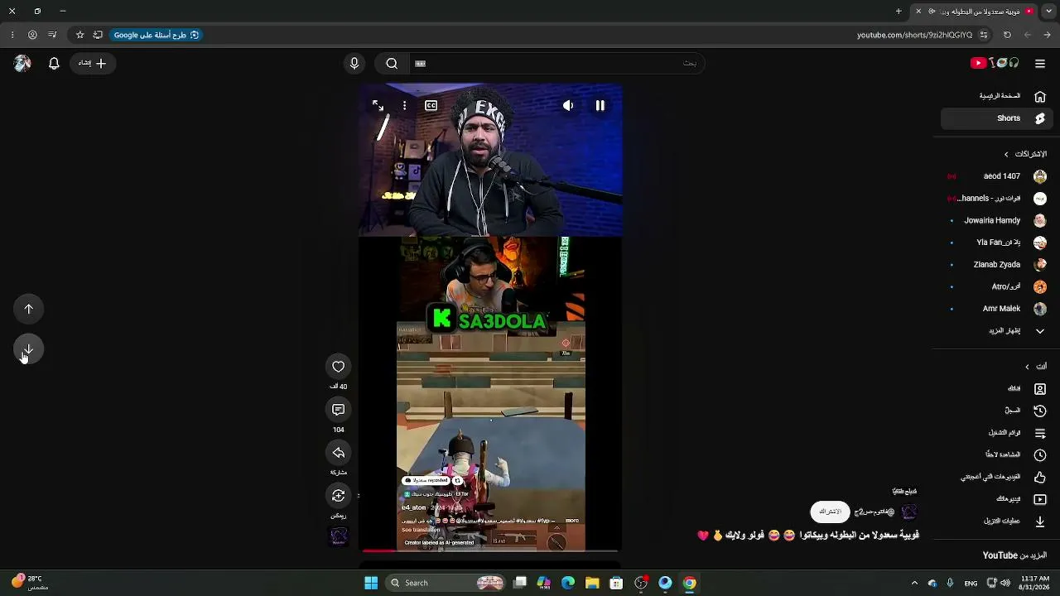Click the youtube.com address bar URL

pos(914,35)
